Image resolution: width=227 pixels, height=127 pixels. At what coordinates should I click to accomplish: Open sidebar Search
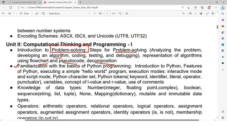pyautogui.click(x=223, y=14)
